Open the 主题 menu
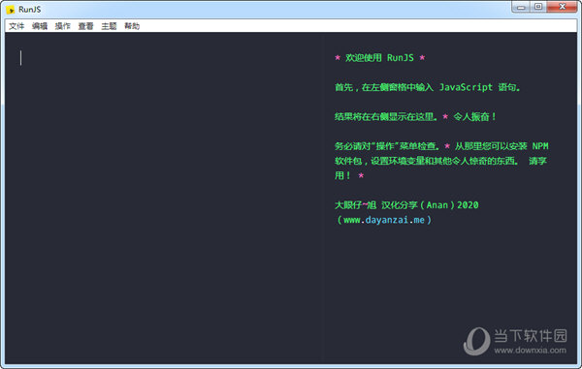 pos(109,26)
